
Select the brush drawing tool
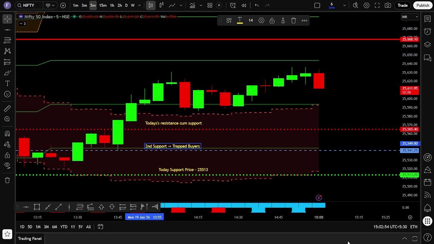[7, 73]
